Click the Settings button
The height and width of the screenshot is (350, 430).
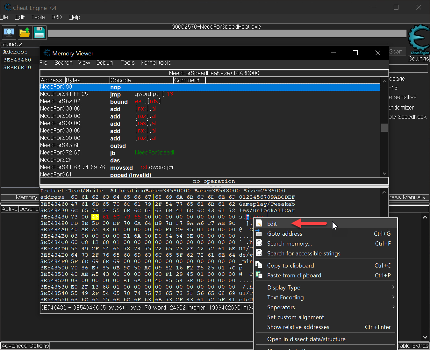pos(419,59)
